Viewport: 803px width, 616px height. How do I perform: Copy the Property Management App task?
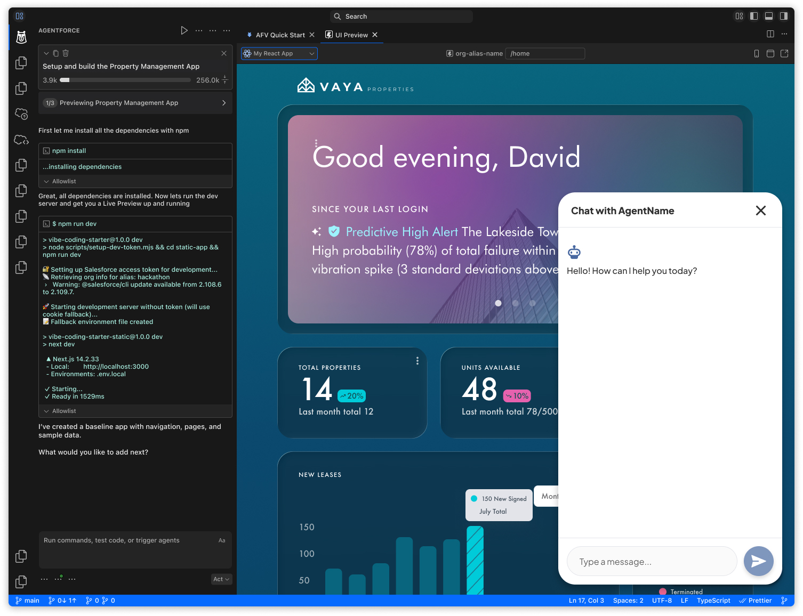(x=55, y=53)
